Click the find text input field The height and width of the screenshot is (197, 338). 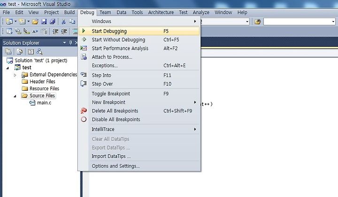298,22
